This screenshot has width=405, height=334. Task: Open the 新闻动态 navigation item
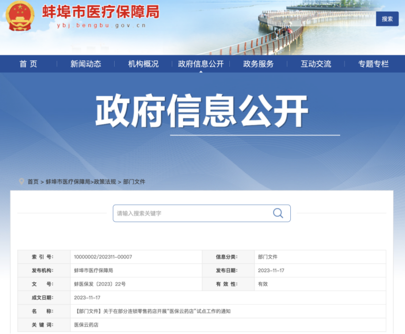pyautogui.click(x=86, y=64)
